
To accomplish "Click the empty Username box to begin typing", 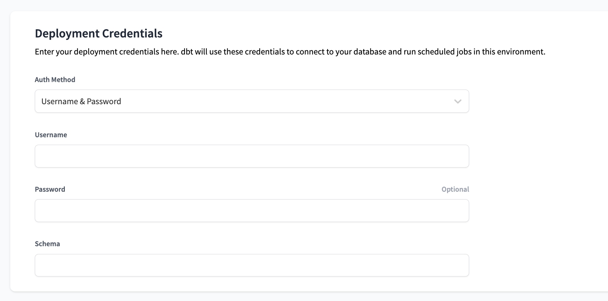I will tap(252, 156).
